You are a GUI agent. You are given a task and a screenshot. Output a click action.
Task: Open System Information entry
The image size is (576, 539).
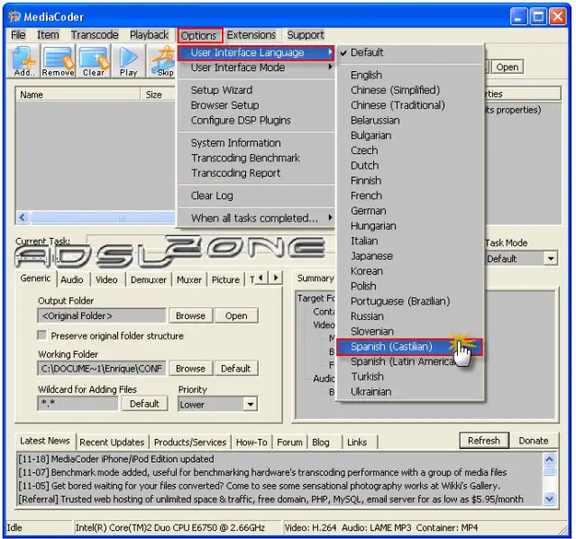(x=256, y=143)
